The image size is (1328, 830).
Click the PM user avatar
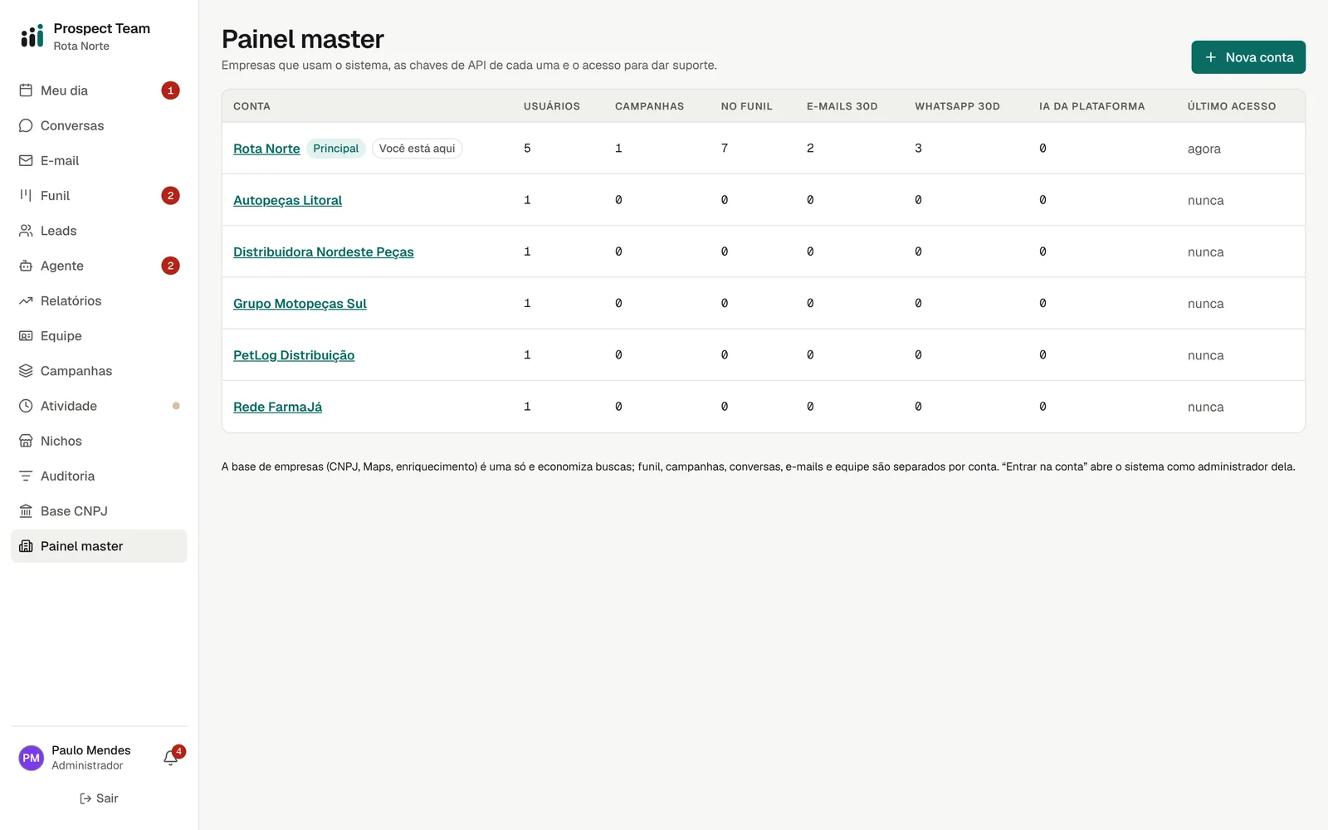pyautogui.click(x=32, y=758)
